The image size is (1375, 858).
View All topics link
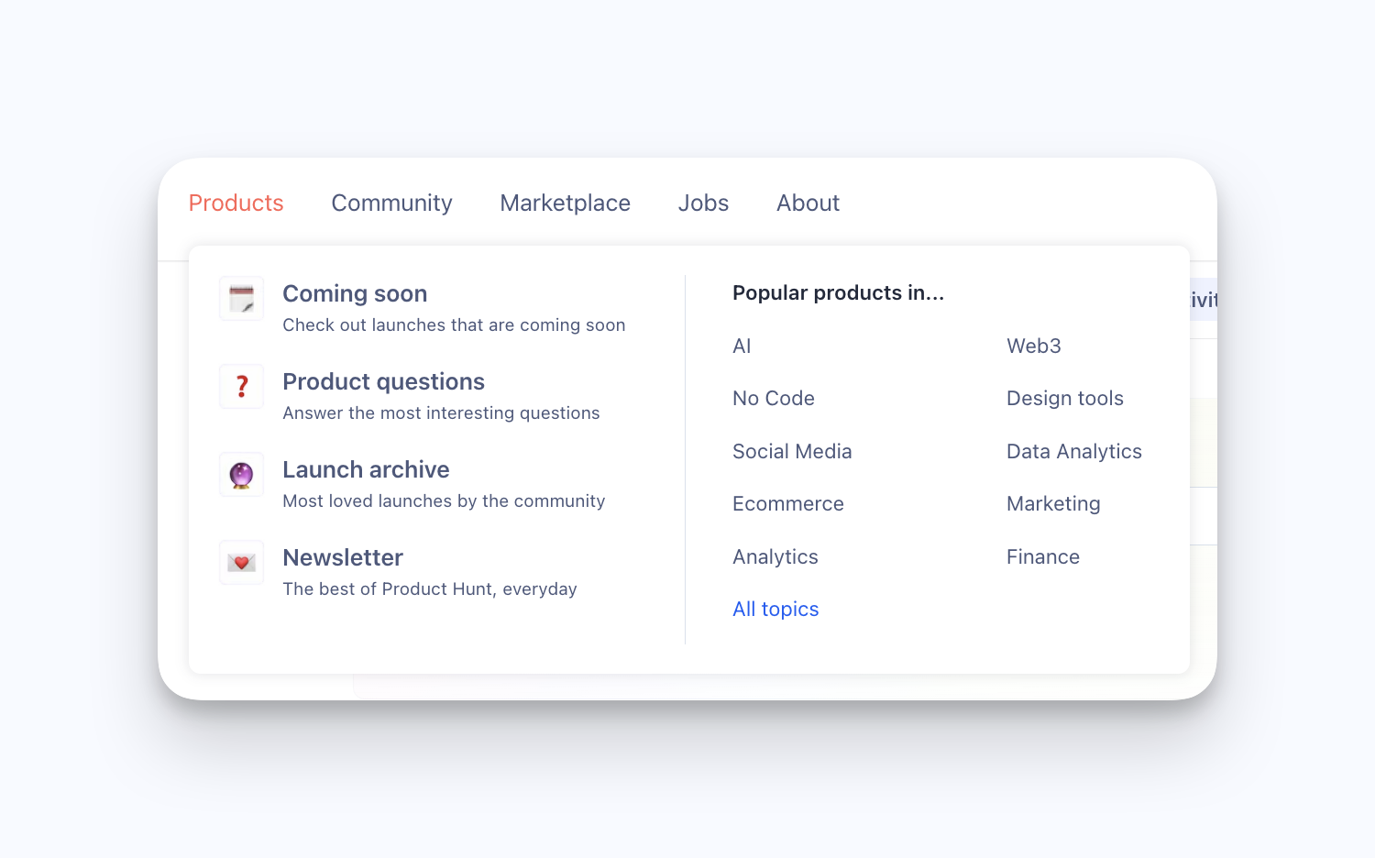point(775,609)
